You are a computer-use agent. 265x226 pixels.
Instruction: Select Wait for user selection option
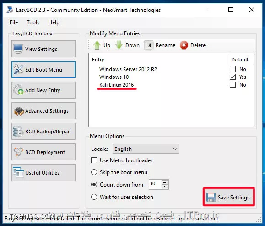coord(94,197)
